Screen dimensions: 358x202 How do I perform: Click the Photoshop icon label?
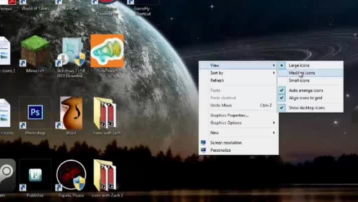[35, 133]
